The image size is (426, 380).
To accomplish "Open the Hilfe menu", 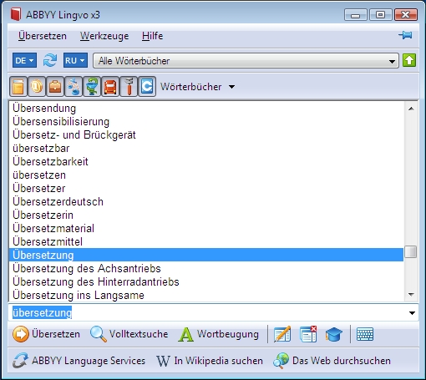I will pos(152,36).
